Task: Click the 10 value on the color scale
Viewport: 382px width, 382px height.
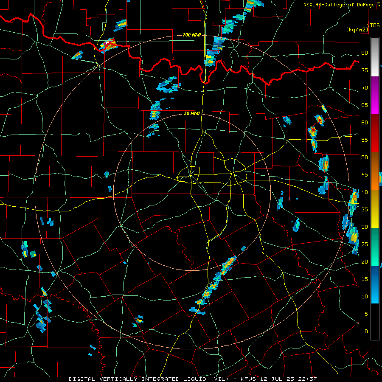Action: pos(365,297)
